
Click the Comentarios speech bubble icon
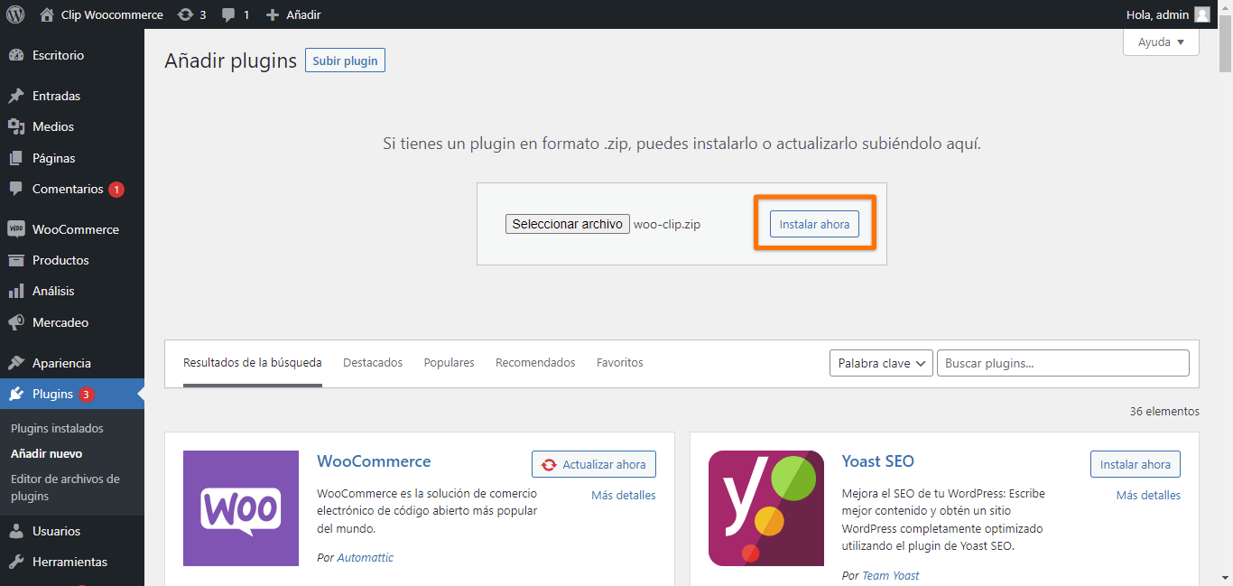tap(16, 189)
